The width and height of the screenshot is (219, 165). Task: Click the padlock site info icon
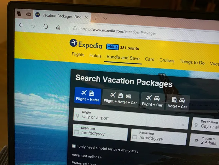coord(75,28)
